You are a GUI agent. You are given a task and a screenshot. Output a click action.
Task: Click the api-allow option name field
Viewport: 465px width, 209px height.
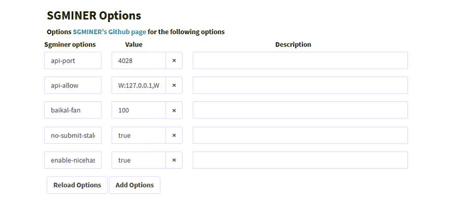[73, 85]
